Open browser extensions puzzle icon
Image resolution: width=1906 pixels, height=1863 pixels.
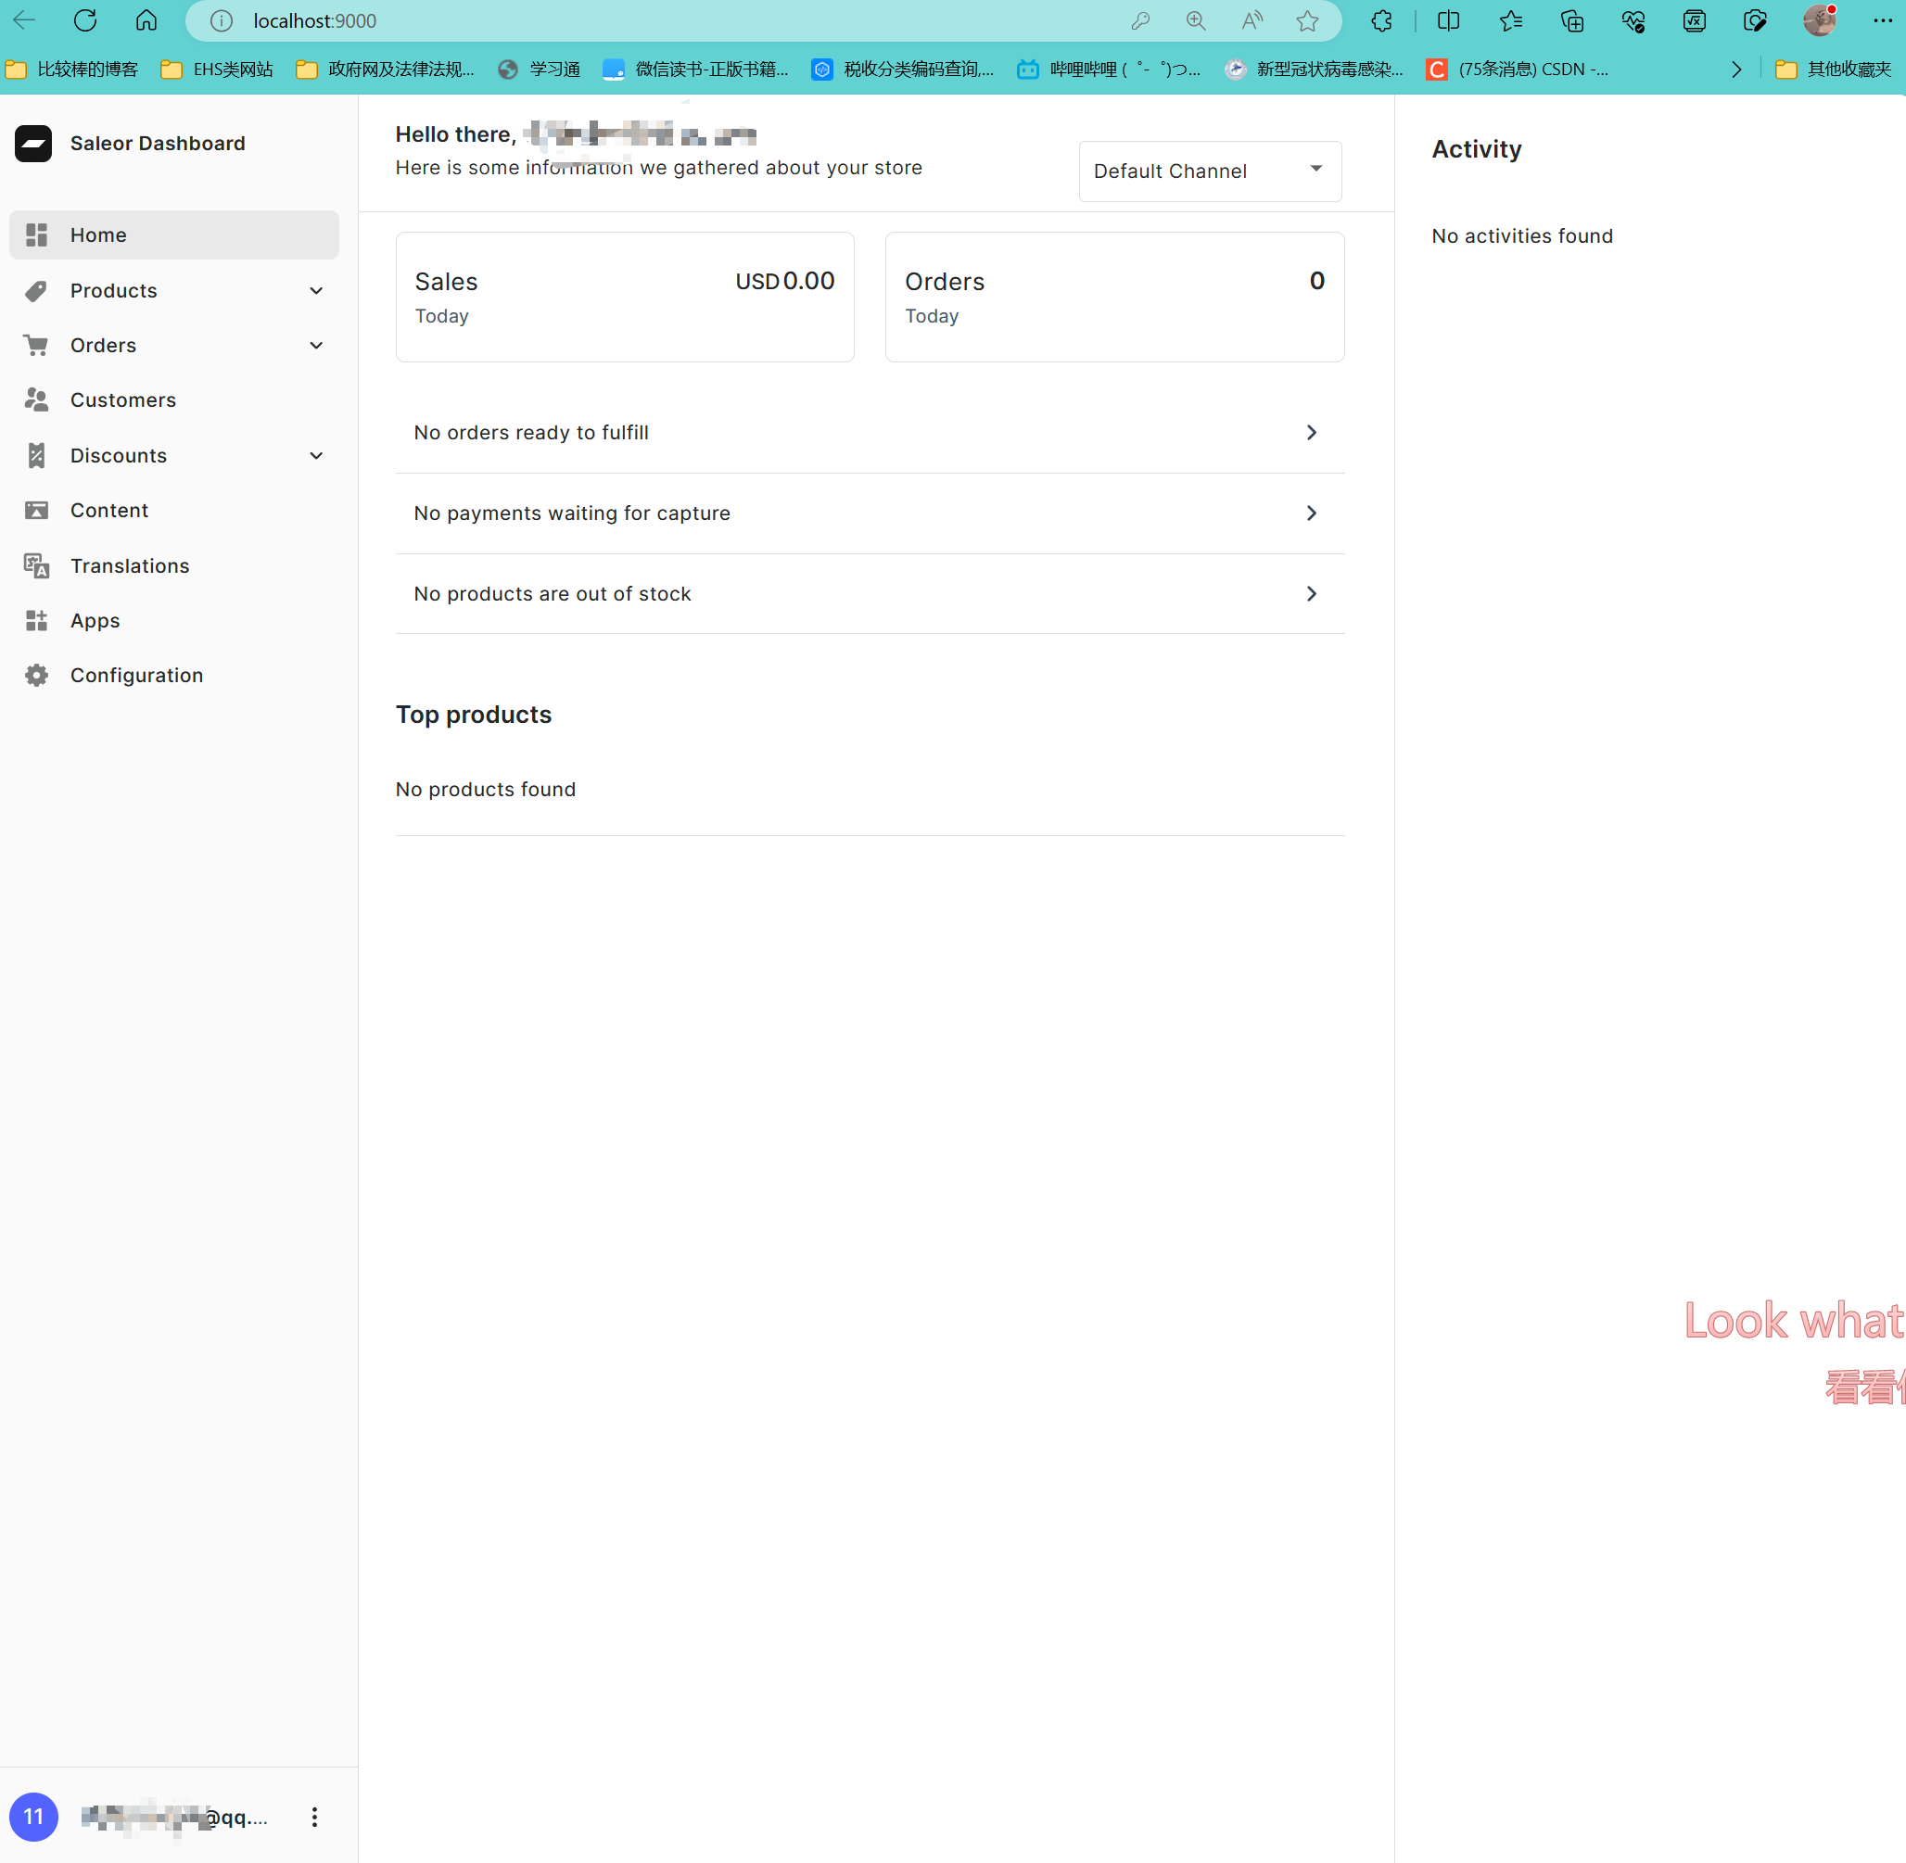point(1380,20)
